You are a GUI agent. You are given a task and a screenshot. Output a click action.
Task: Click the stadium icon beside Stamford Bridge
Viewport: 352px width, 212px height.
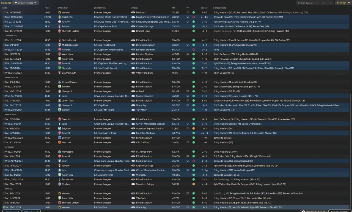click(133, 184)
